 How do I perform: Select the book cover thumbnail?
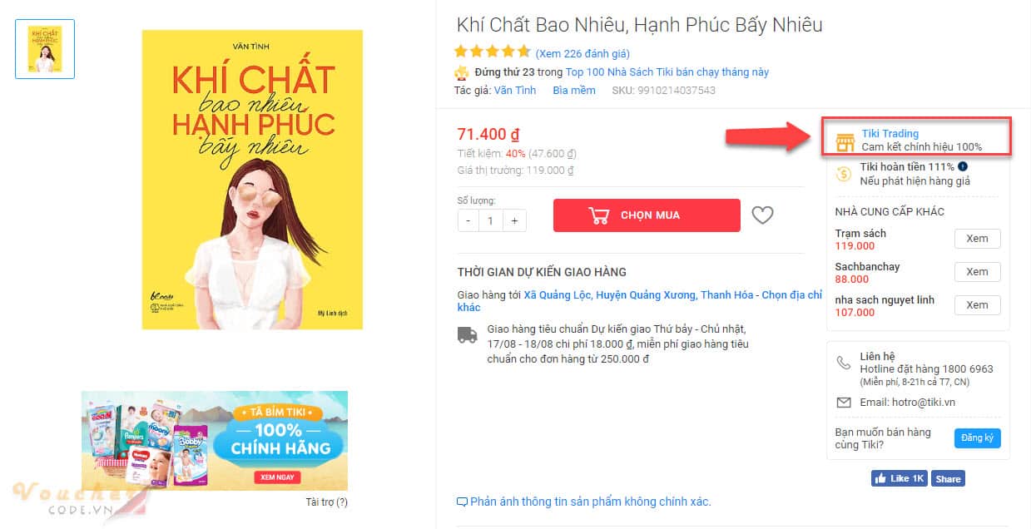pos(45,49)
